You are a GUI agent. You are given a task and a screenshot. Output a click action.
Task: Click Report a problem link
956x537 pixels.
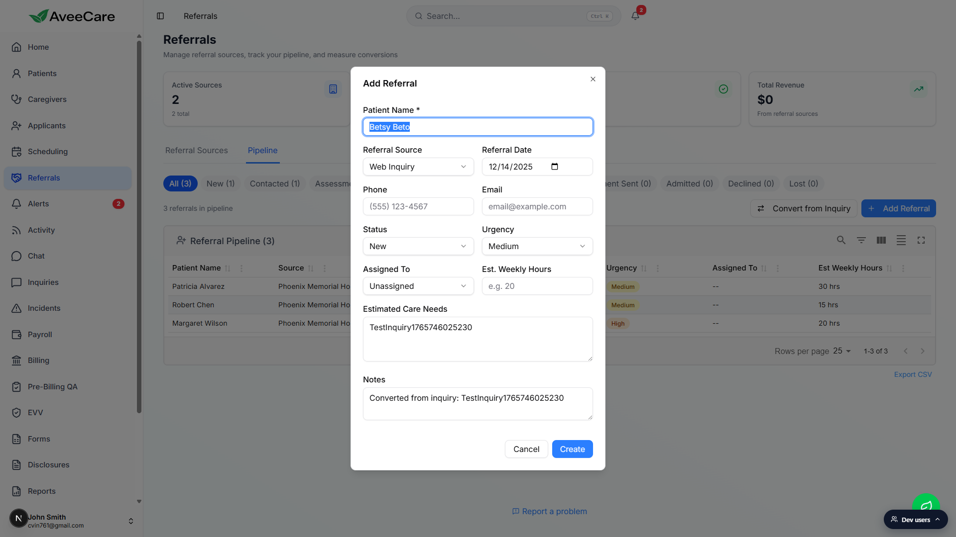click(549, 511)
